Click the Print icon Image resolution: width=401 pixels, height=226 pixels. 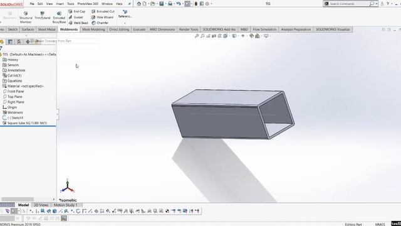coord(170,4)
